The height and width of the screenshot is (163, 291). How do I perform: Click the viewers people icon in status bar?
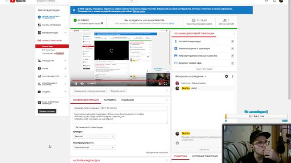point(225,20)
